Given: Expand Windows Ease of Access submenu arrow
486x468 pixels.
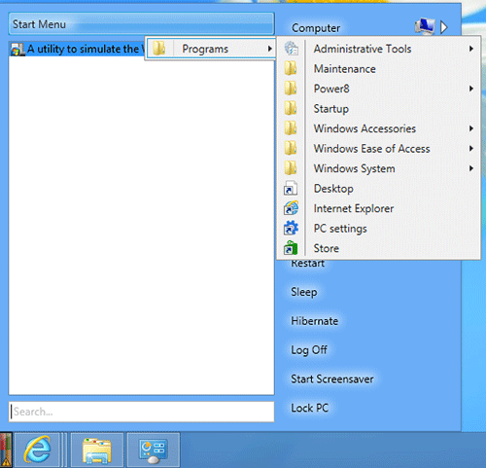Looking at the screenshot, I should point(471,149).
